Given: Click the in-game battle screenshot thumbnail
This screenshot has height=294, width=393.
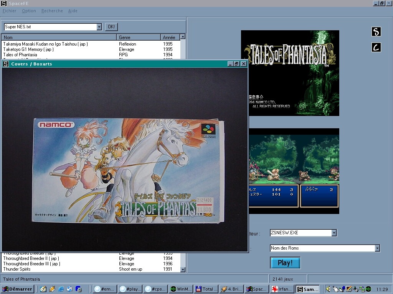Looking at the screenshot, I should pos(294,171).
